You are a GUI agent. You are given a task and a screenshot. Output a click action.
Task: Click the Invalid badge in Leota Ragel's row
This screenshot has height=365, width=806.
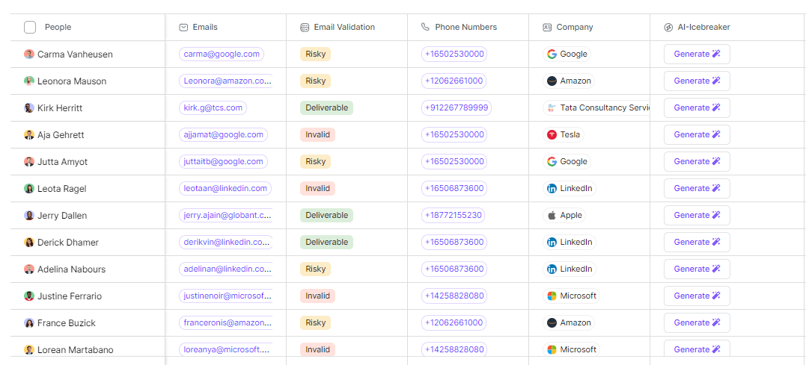317,189
